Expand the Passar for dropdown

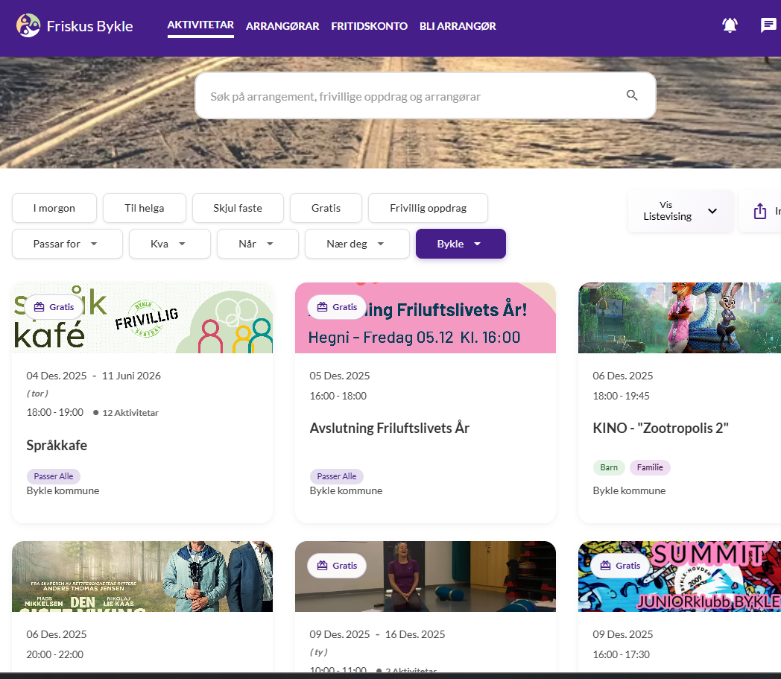67,244
